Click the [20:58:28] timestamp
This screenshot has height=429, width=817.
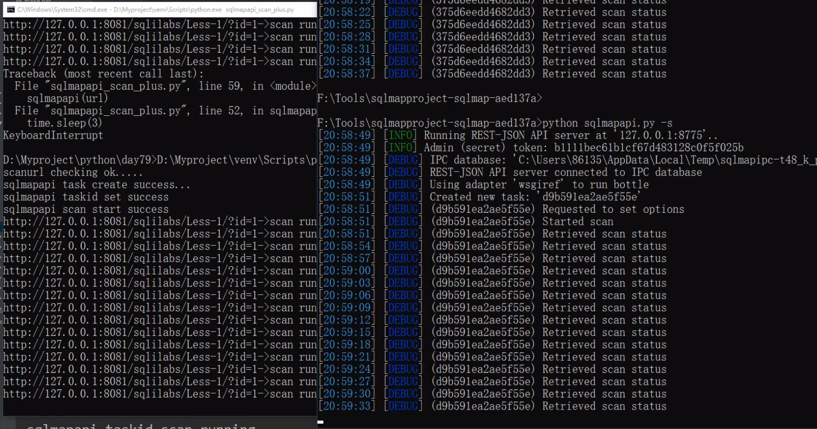pyautogui.click(x=347, y=37)
